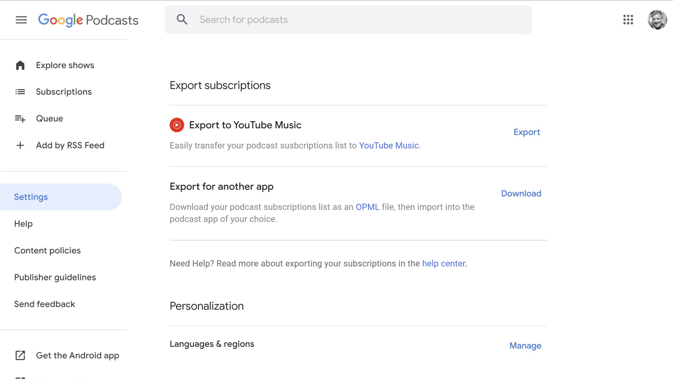Click the Languages & regions label

(x=212, y=344)
